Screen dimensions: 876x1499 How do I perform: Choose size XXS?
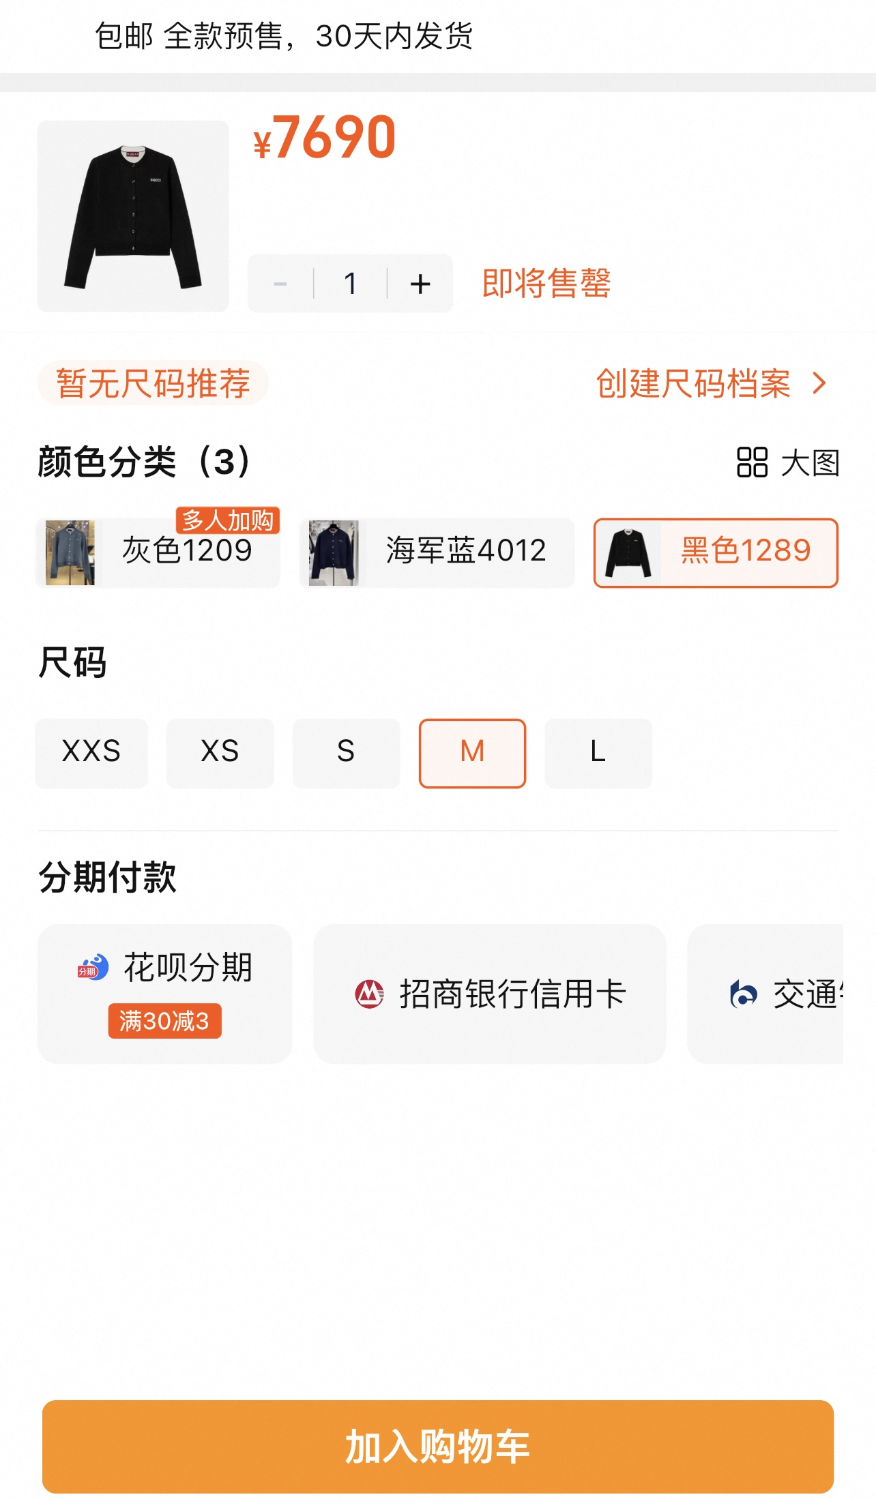coord(91,753)
